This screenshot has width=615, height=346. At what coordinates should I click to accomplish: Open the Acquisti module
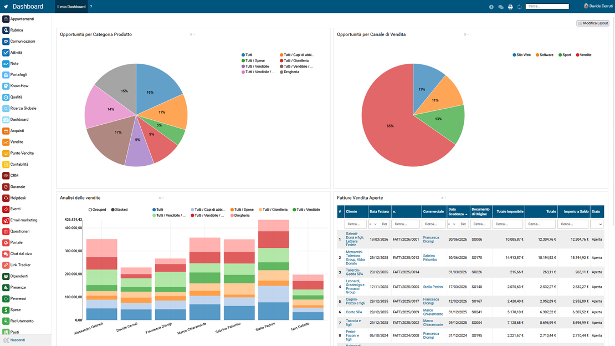click(x=13, y=131)
